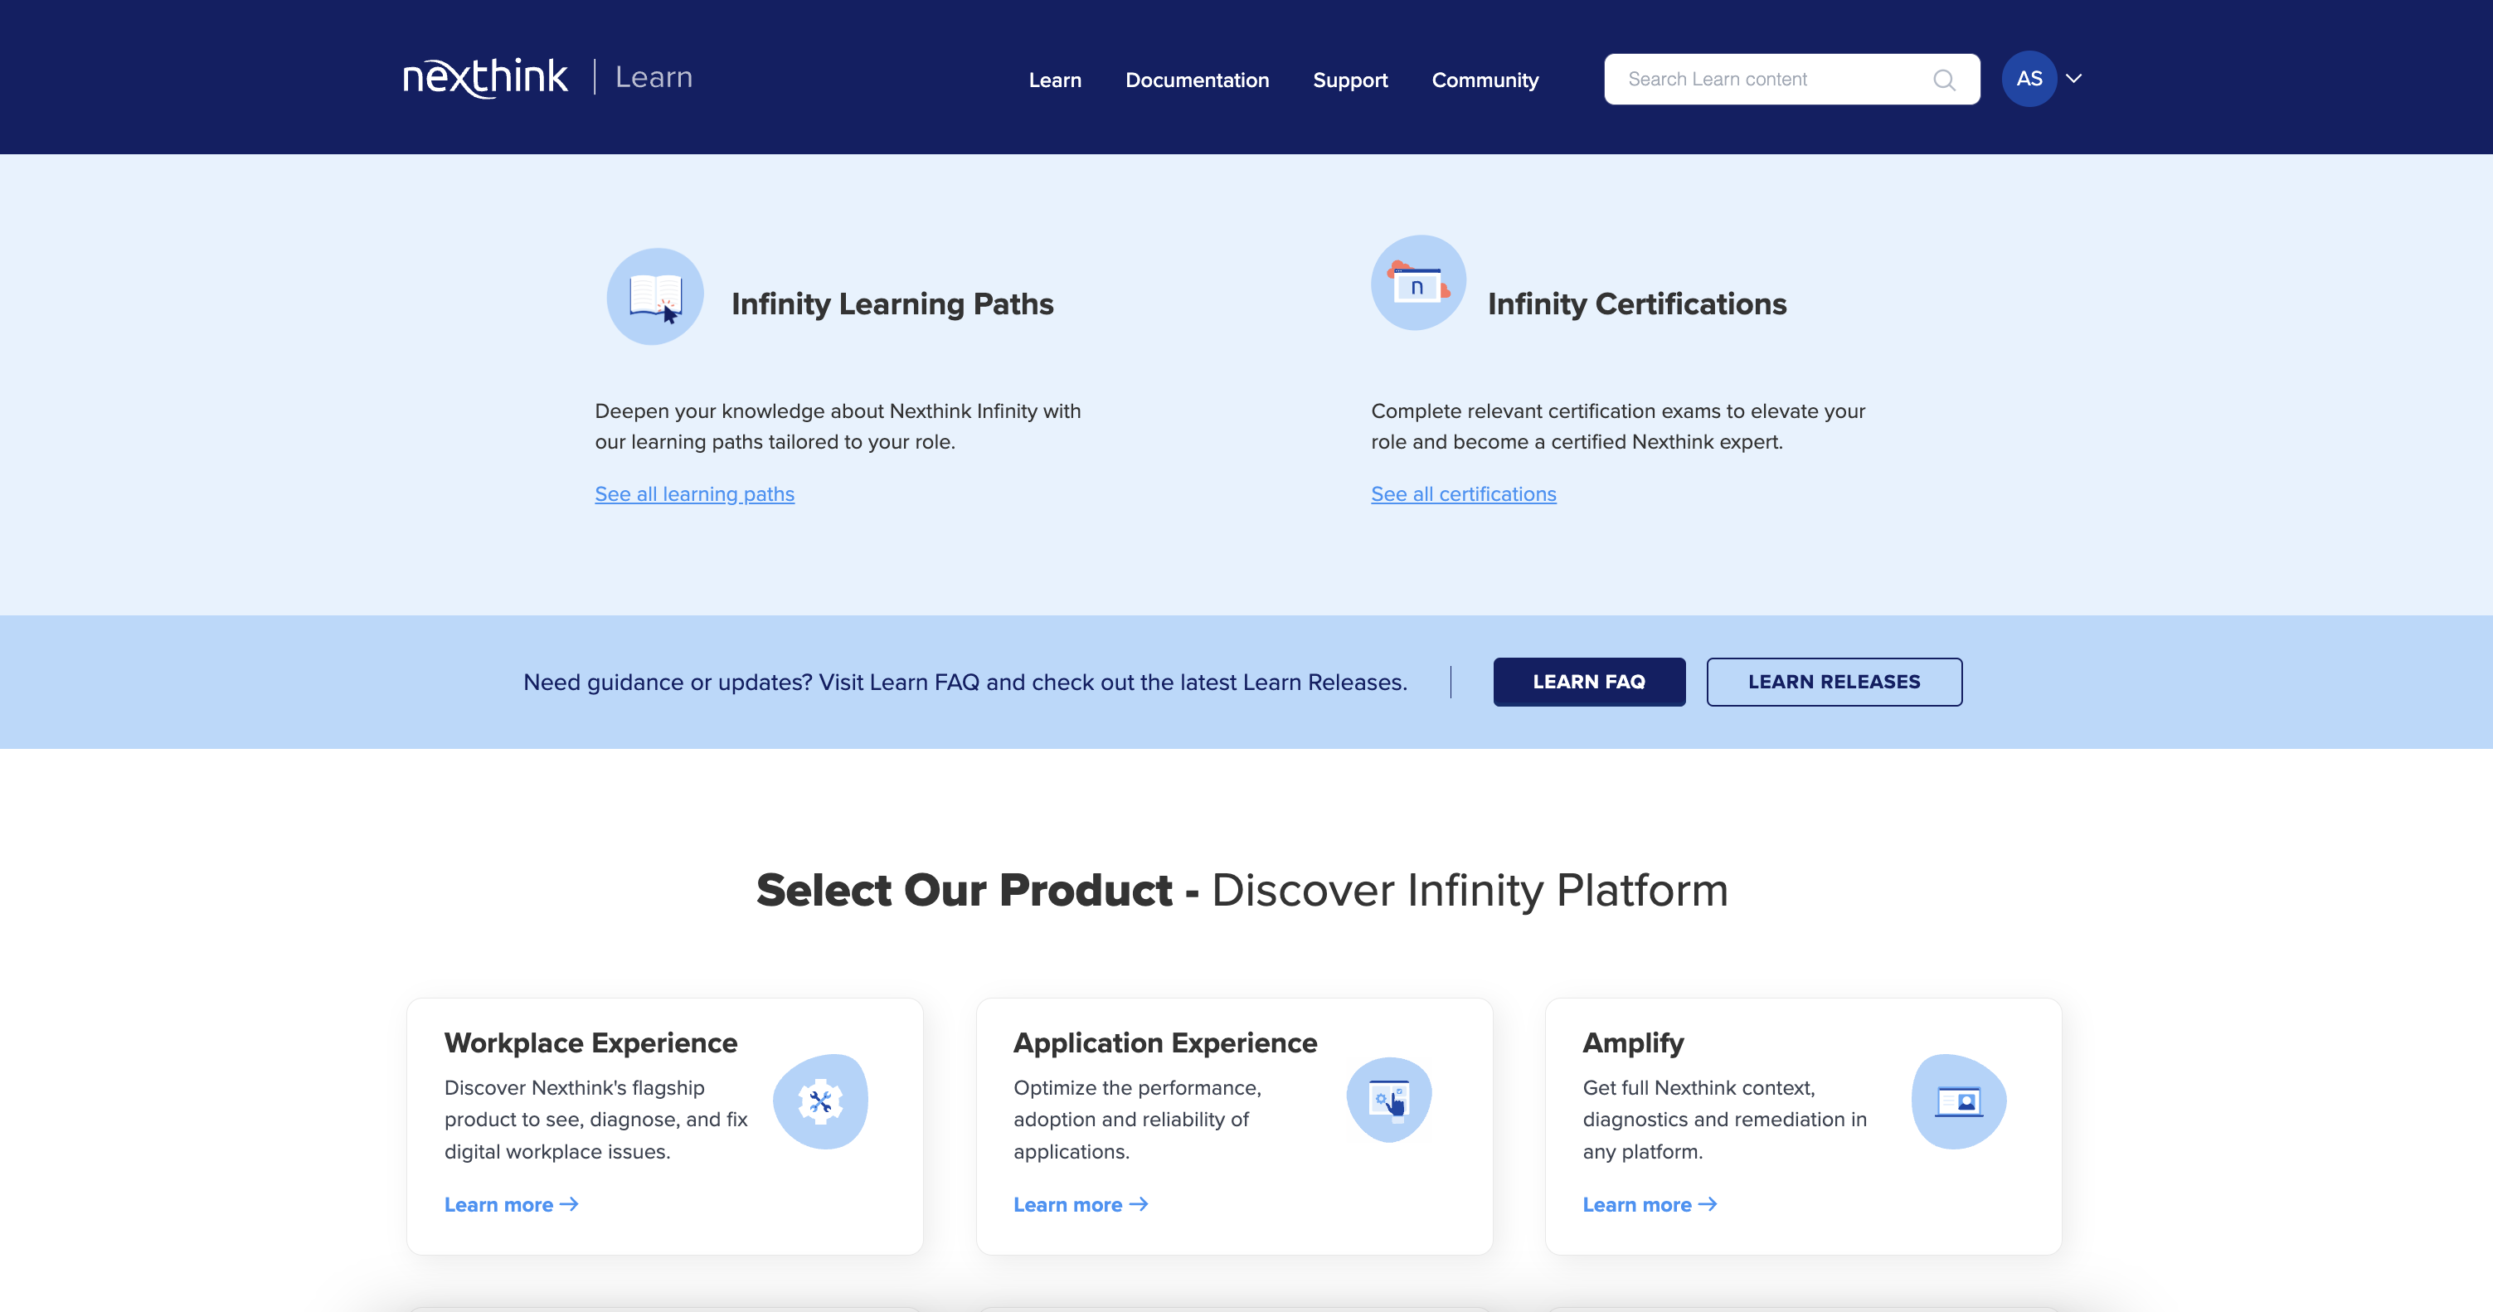The width and height of the screenshot is (2493, 1312).
Task: Open the Learn nav menu item
Action: click(x=1054, y=80)
